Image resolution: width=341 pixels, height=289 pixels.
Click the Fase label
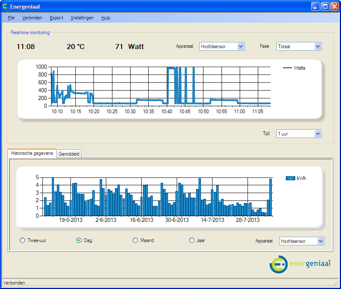click(x=264, y=46)
